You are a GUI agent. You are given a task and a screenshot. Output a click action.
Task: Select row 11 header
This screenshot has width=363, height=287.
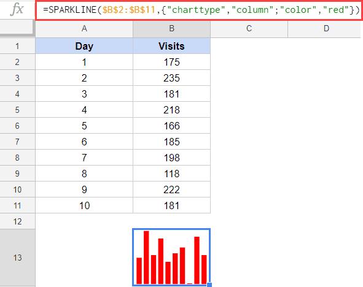pos(17,205)
